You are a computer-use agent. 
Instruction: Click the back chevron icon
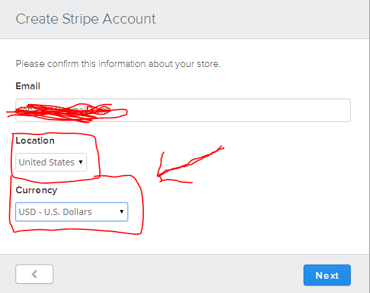click(34, 274)
